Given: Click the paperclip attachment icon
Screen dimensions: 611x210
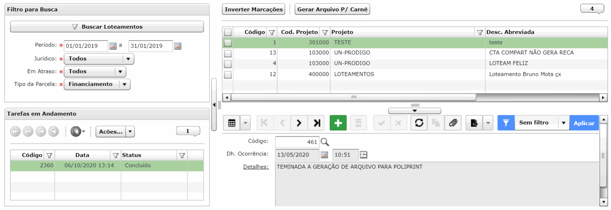Looking at the screenshot, I should point(453,123).
